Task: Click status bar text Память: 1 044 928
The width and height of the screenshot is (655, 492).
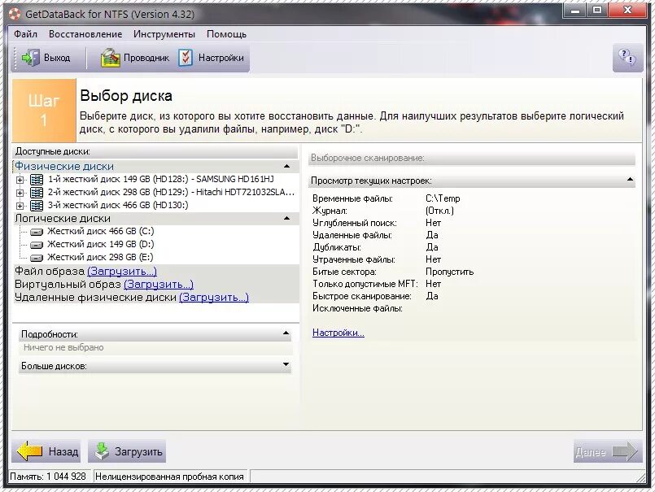Action: (x=48, y=477)
